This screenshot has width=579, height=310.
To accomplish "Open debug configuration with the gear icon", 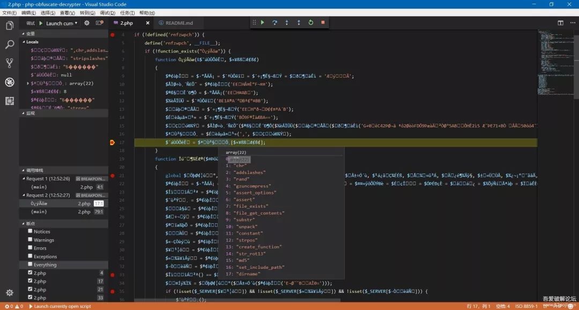I will 86,22.
